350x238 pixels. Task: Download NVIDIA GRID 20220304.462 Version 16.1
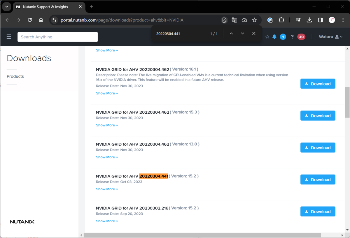point(318,84)
